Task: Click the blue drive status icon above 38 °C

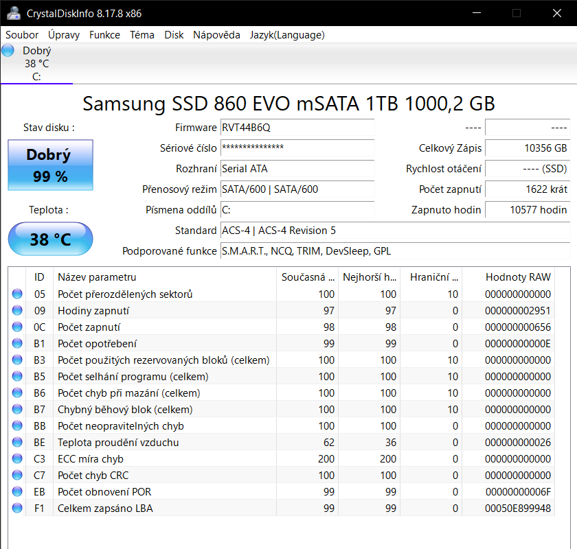Action: pyautogui.click(x=7, y=49)
